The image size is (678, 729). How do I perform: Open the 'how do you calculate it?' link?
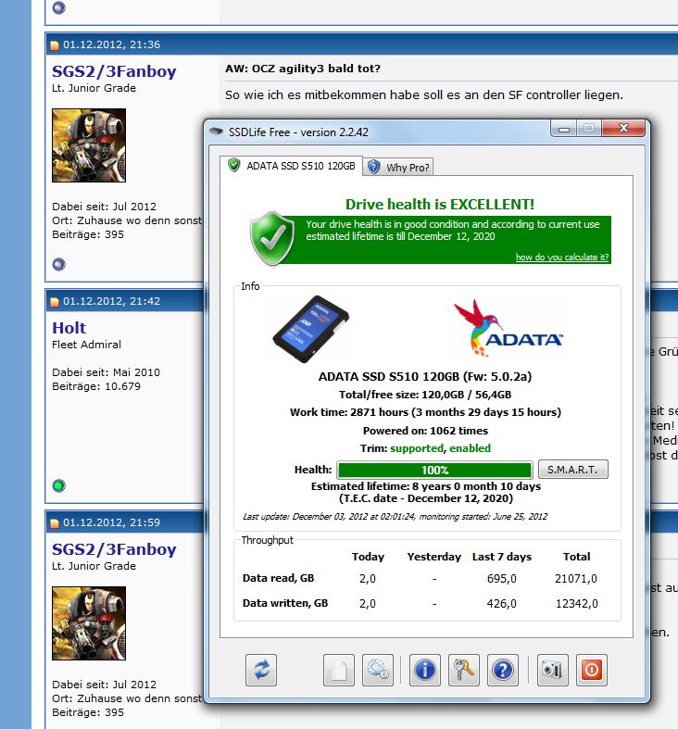tap(562, 258)
